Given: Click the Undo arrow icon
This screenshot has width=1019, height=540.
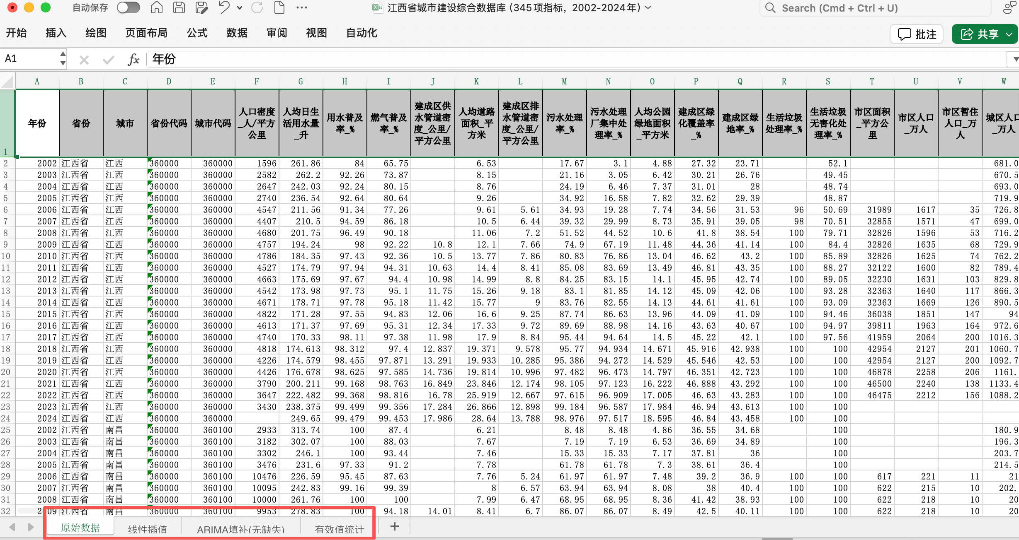Looking at the screenshot, I should click(224, 7).
